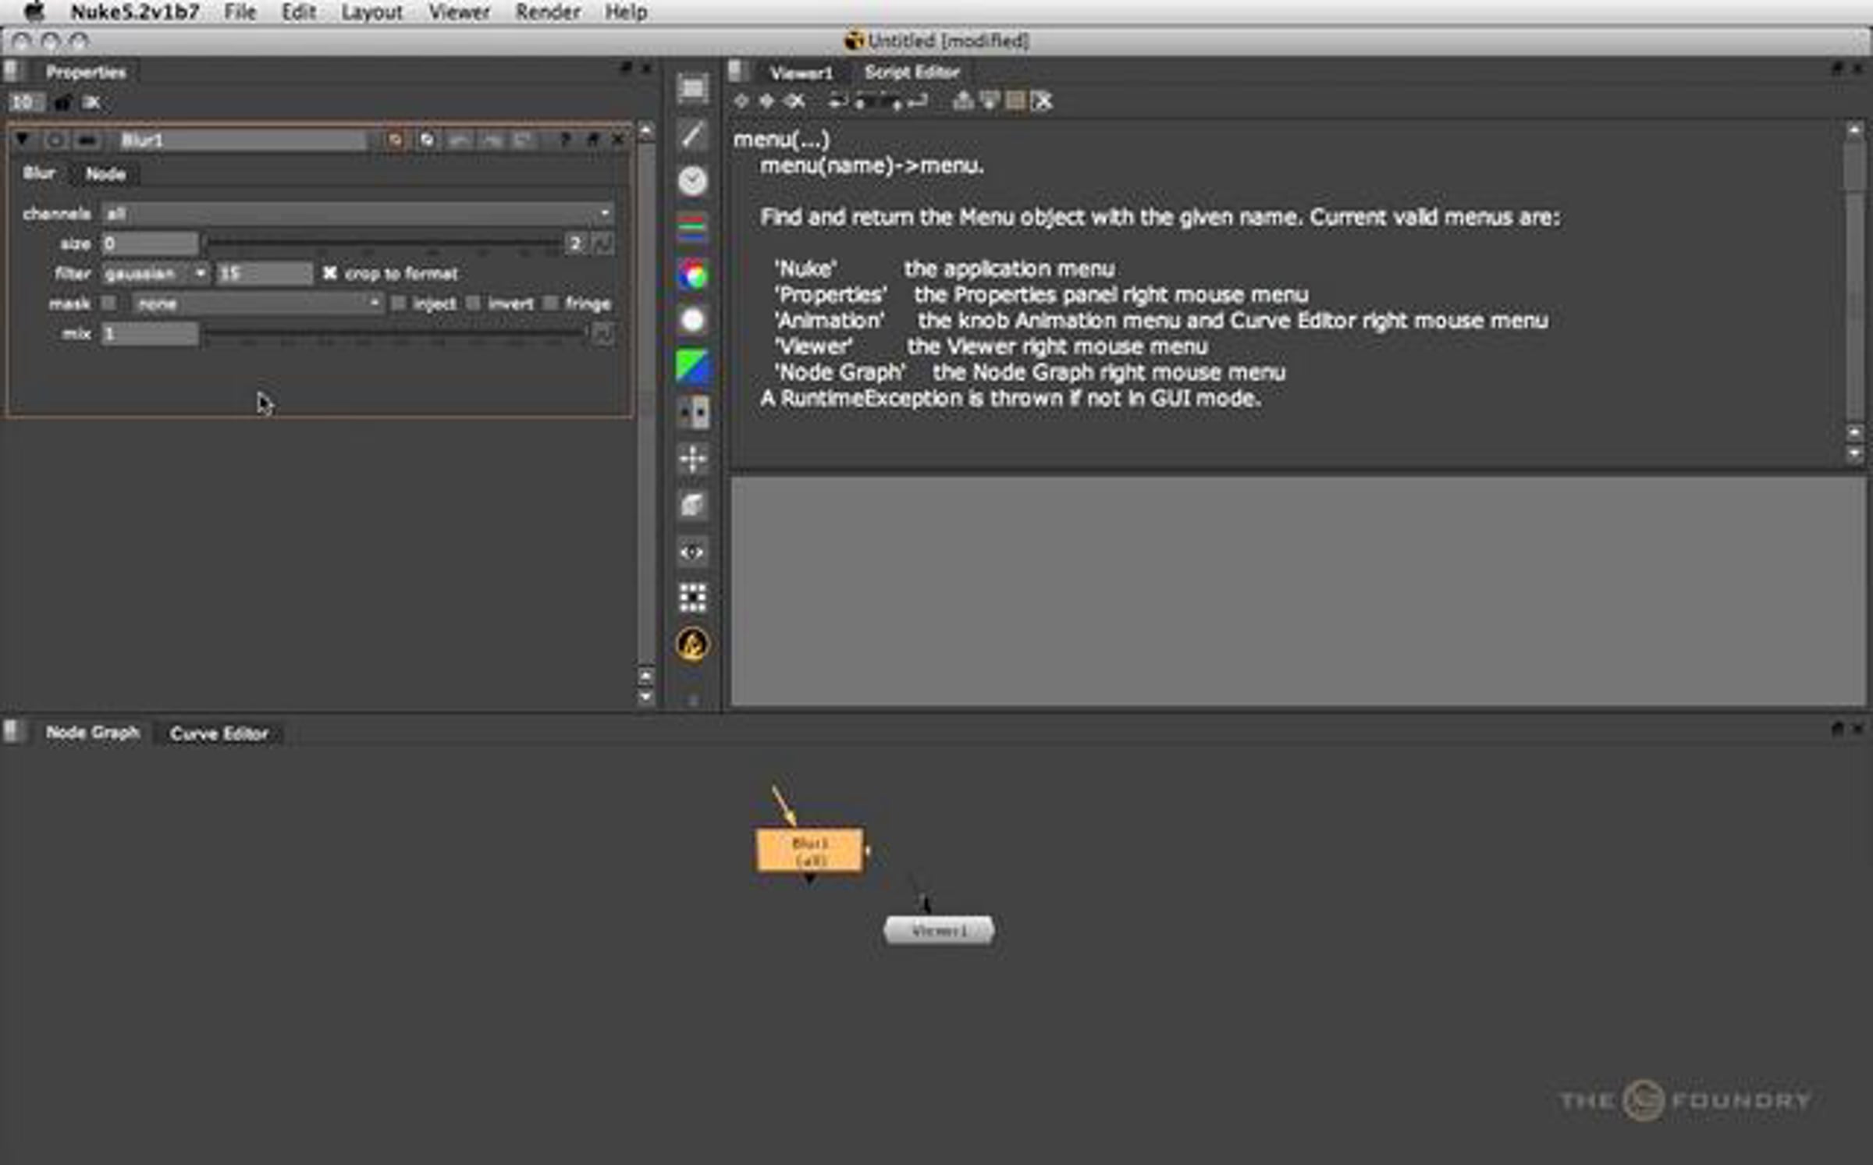
Task: Undo the last Blur1 panel change
Action: pos(460,140)
